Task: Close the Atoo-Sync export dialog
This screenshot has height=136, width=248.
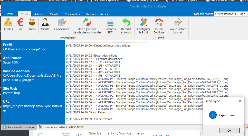Action: (240, 101)
